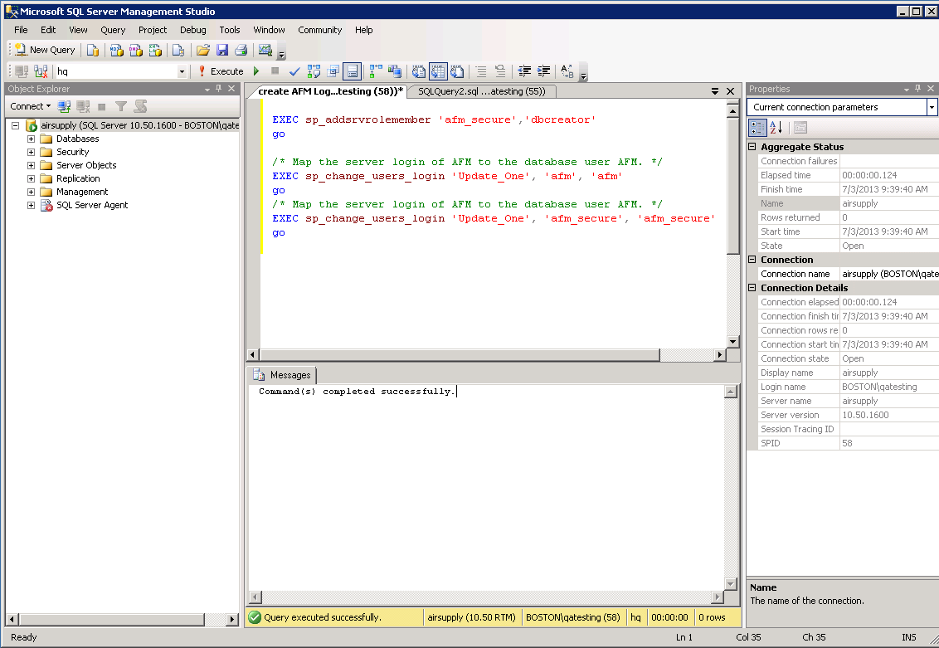Open the File menu
Screen dimensions: 939x648
coord(21,30)
